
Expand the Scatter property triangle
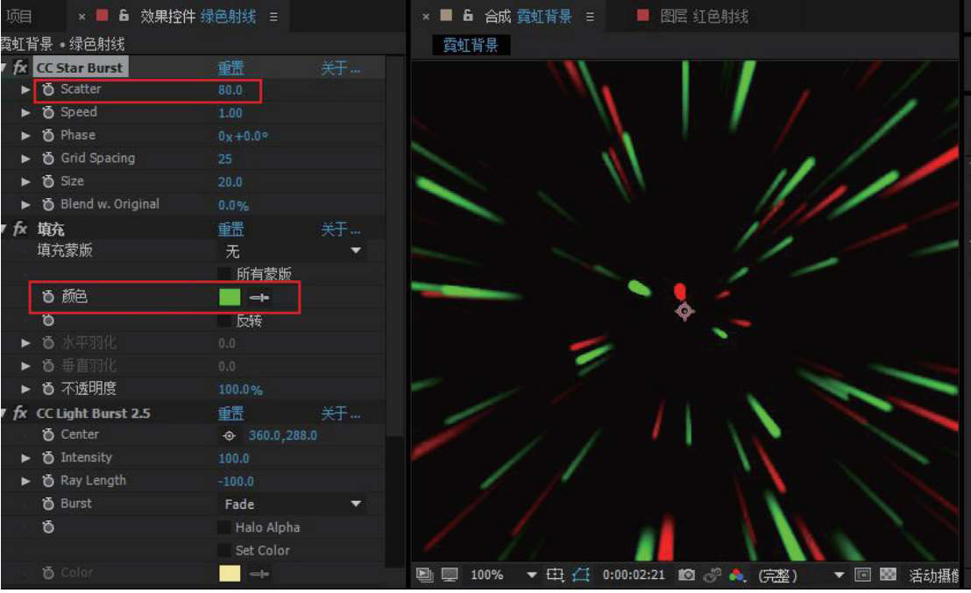point(25,89)
